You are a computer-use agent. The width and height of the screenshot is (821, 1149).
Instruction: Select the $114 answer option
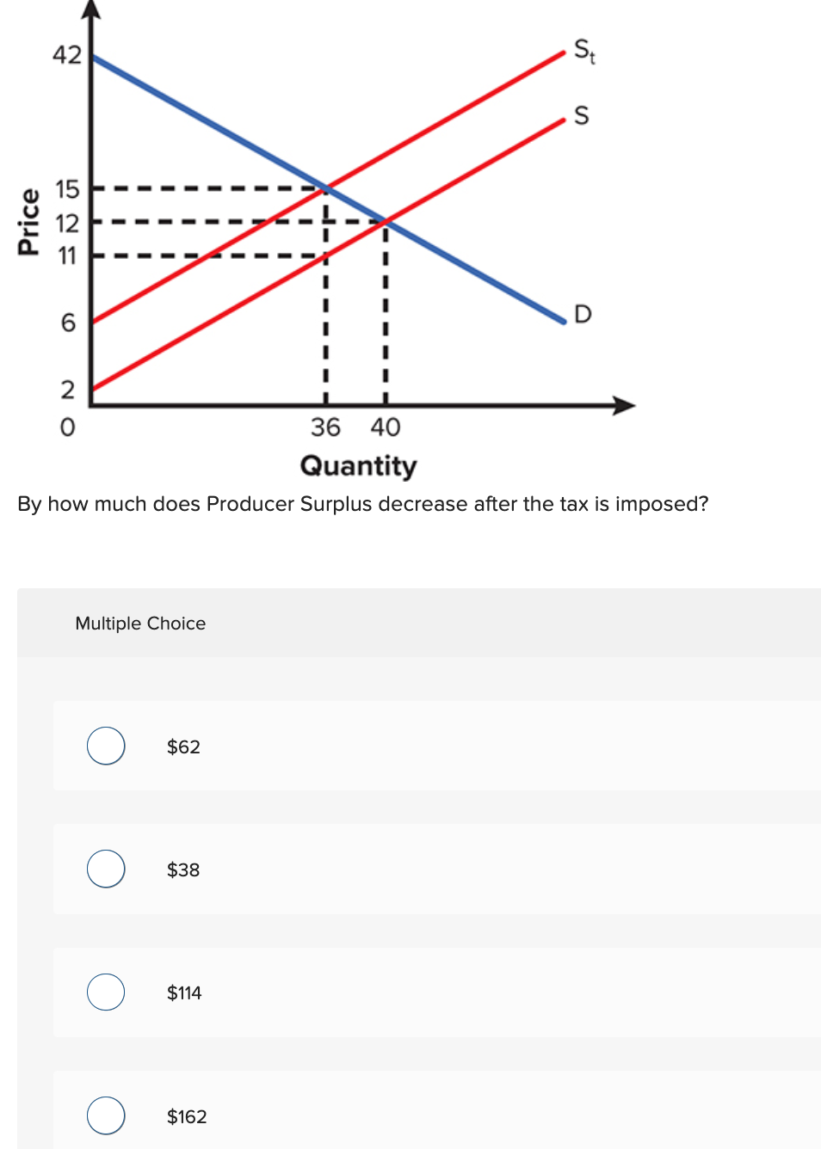[105, 992]
